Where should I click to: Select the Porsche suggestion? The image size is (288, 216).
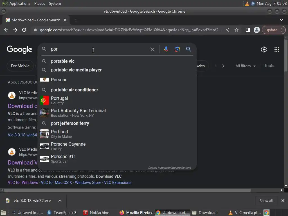(117, 80)
